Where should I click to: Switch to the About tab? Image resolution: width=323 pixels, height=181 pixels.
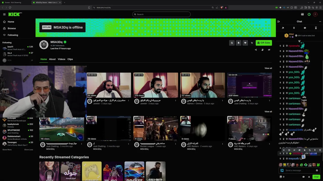(x=52, y=59)
